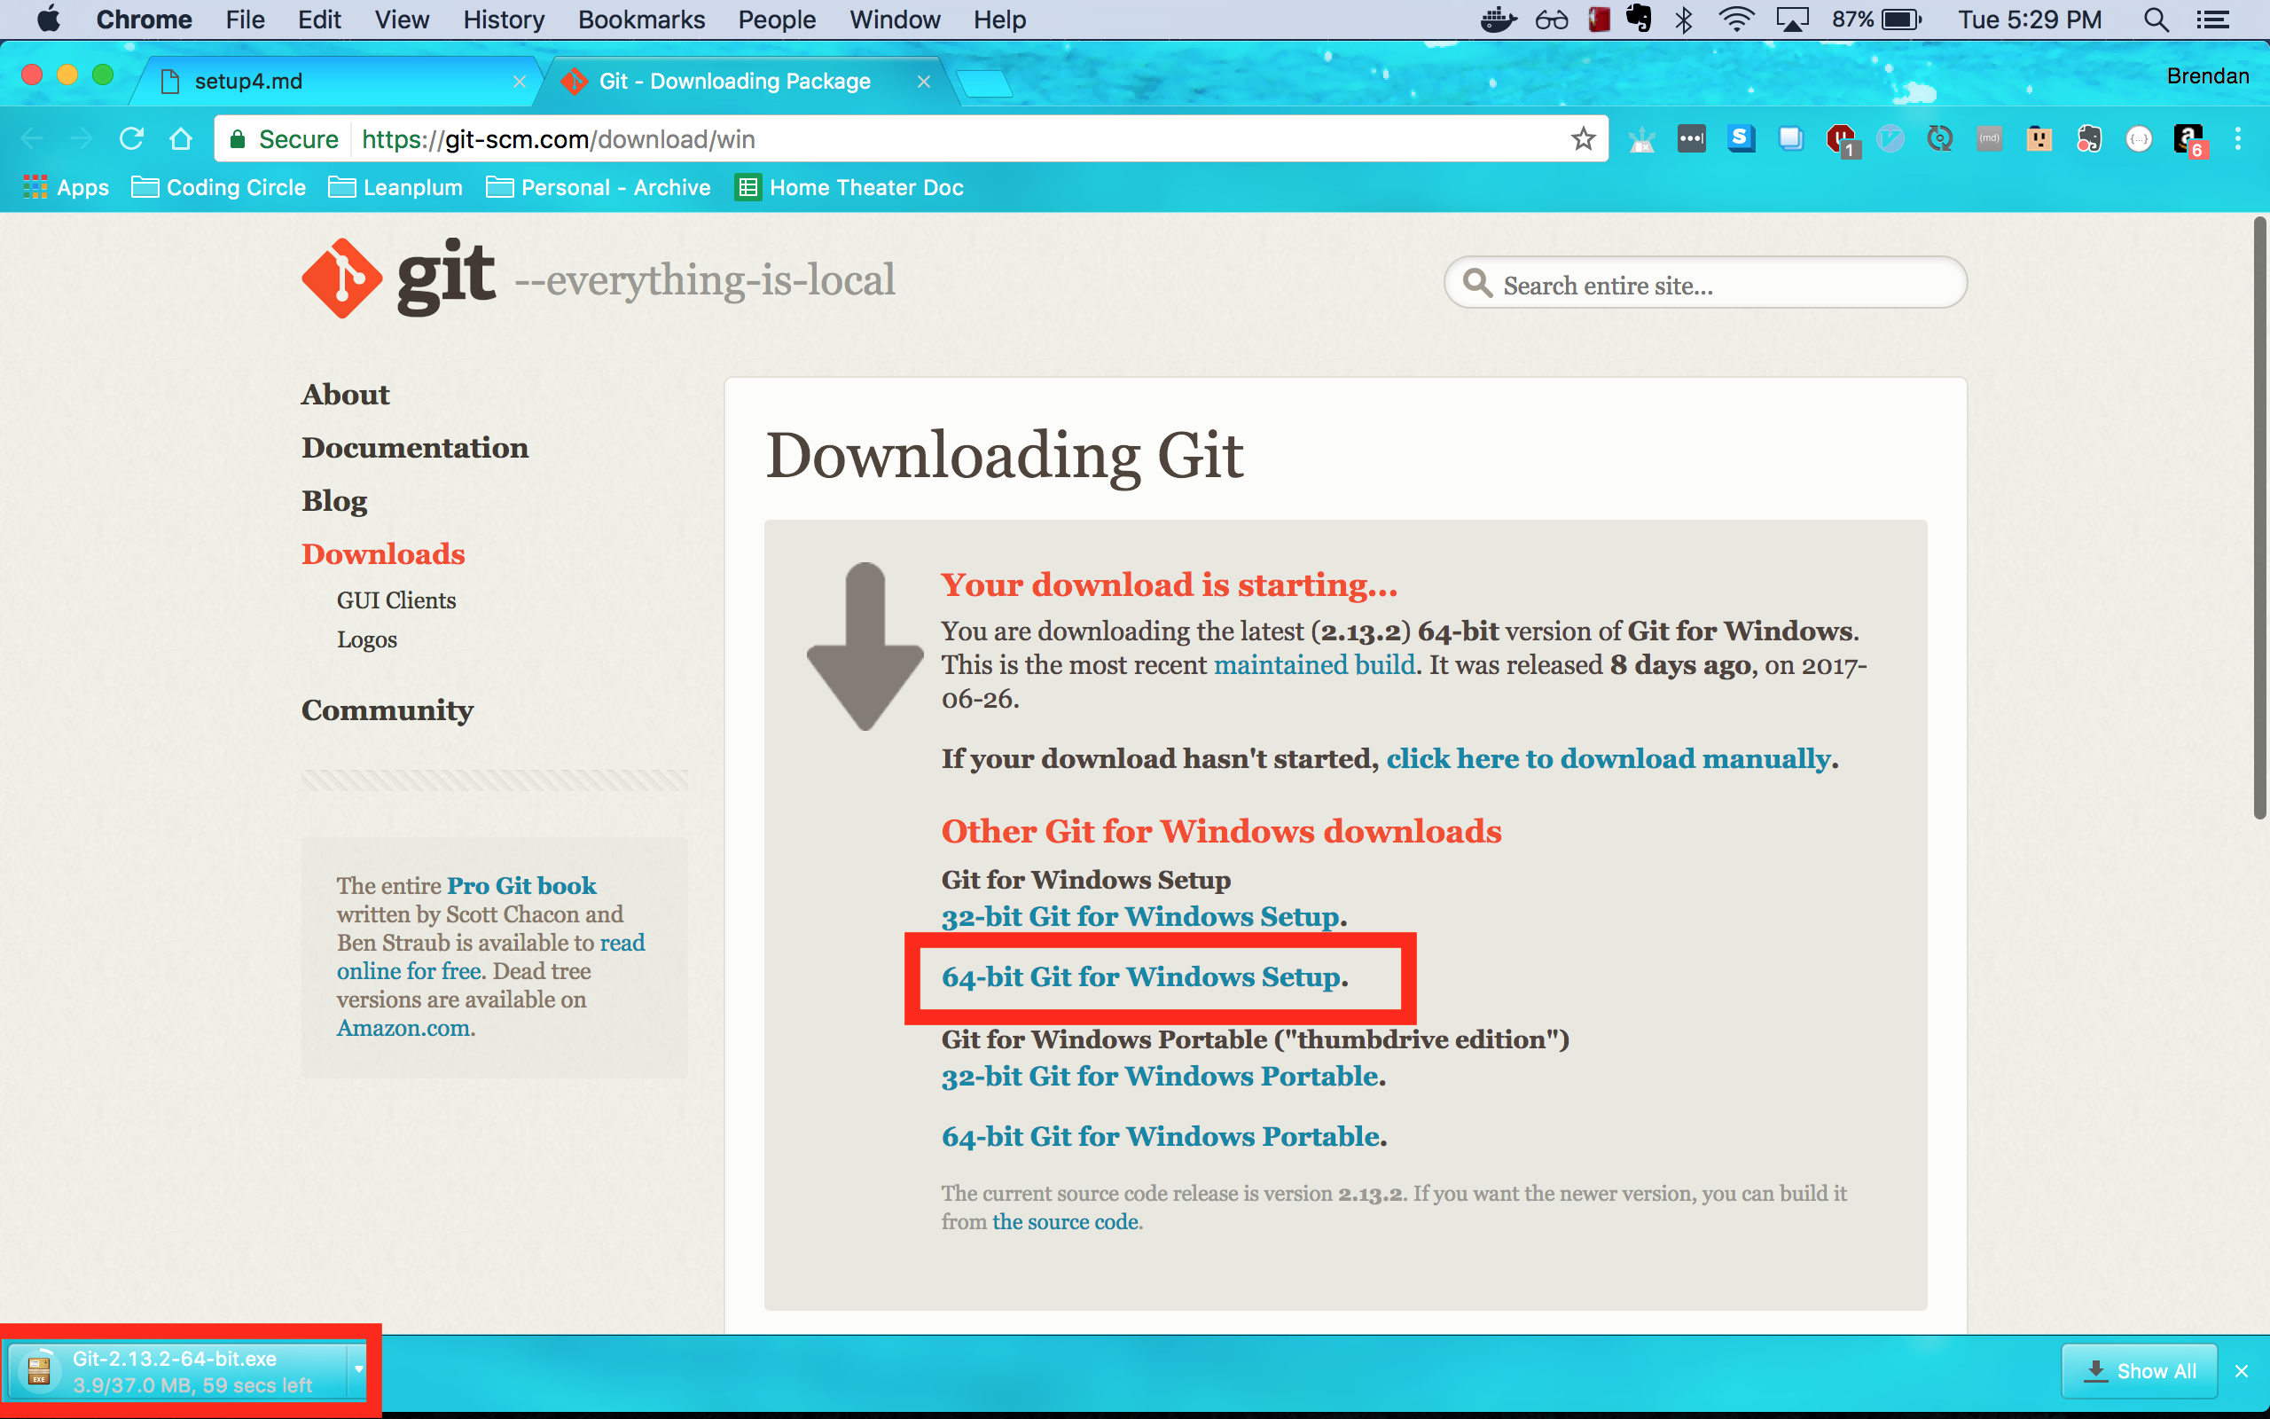Viewport: 2270px width, 1419px height.
Task: Click the glasses icon in menu bar
Action: (1552, 20)
